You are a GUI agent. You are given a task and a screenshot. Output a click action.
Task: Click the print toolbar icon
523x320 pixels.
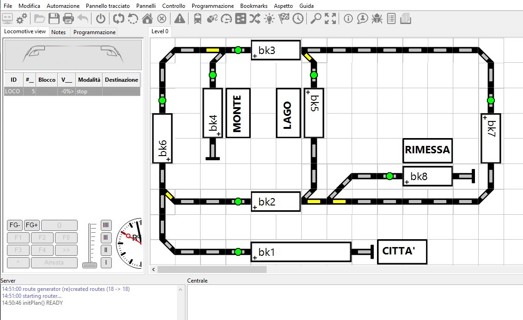(x=68, y=18)
